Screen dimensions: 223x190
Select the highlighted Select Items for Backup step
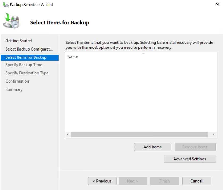(x=26, y=57)
